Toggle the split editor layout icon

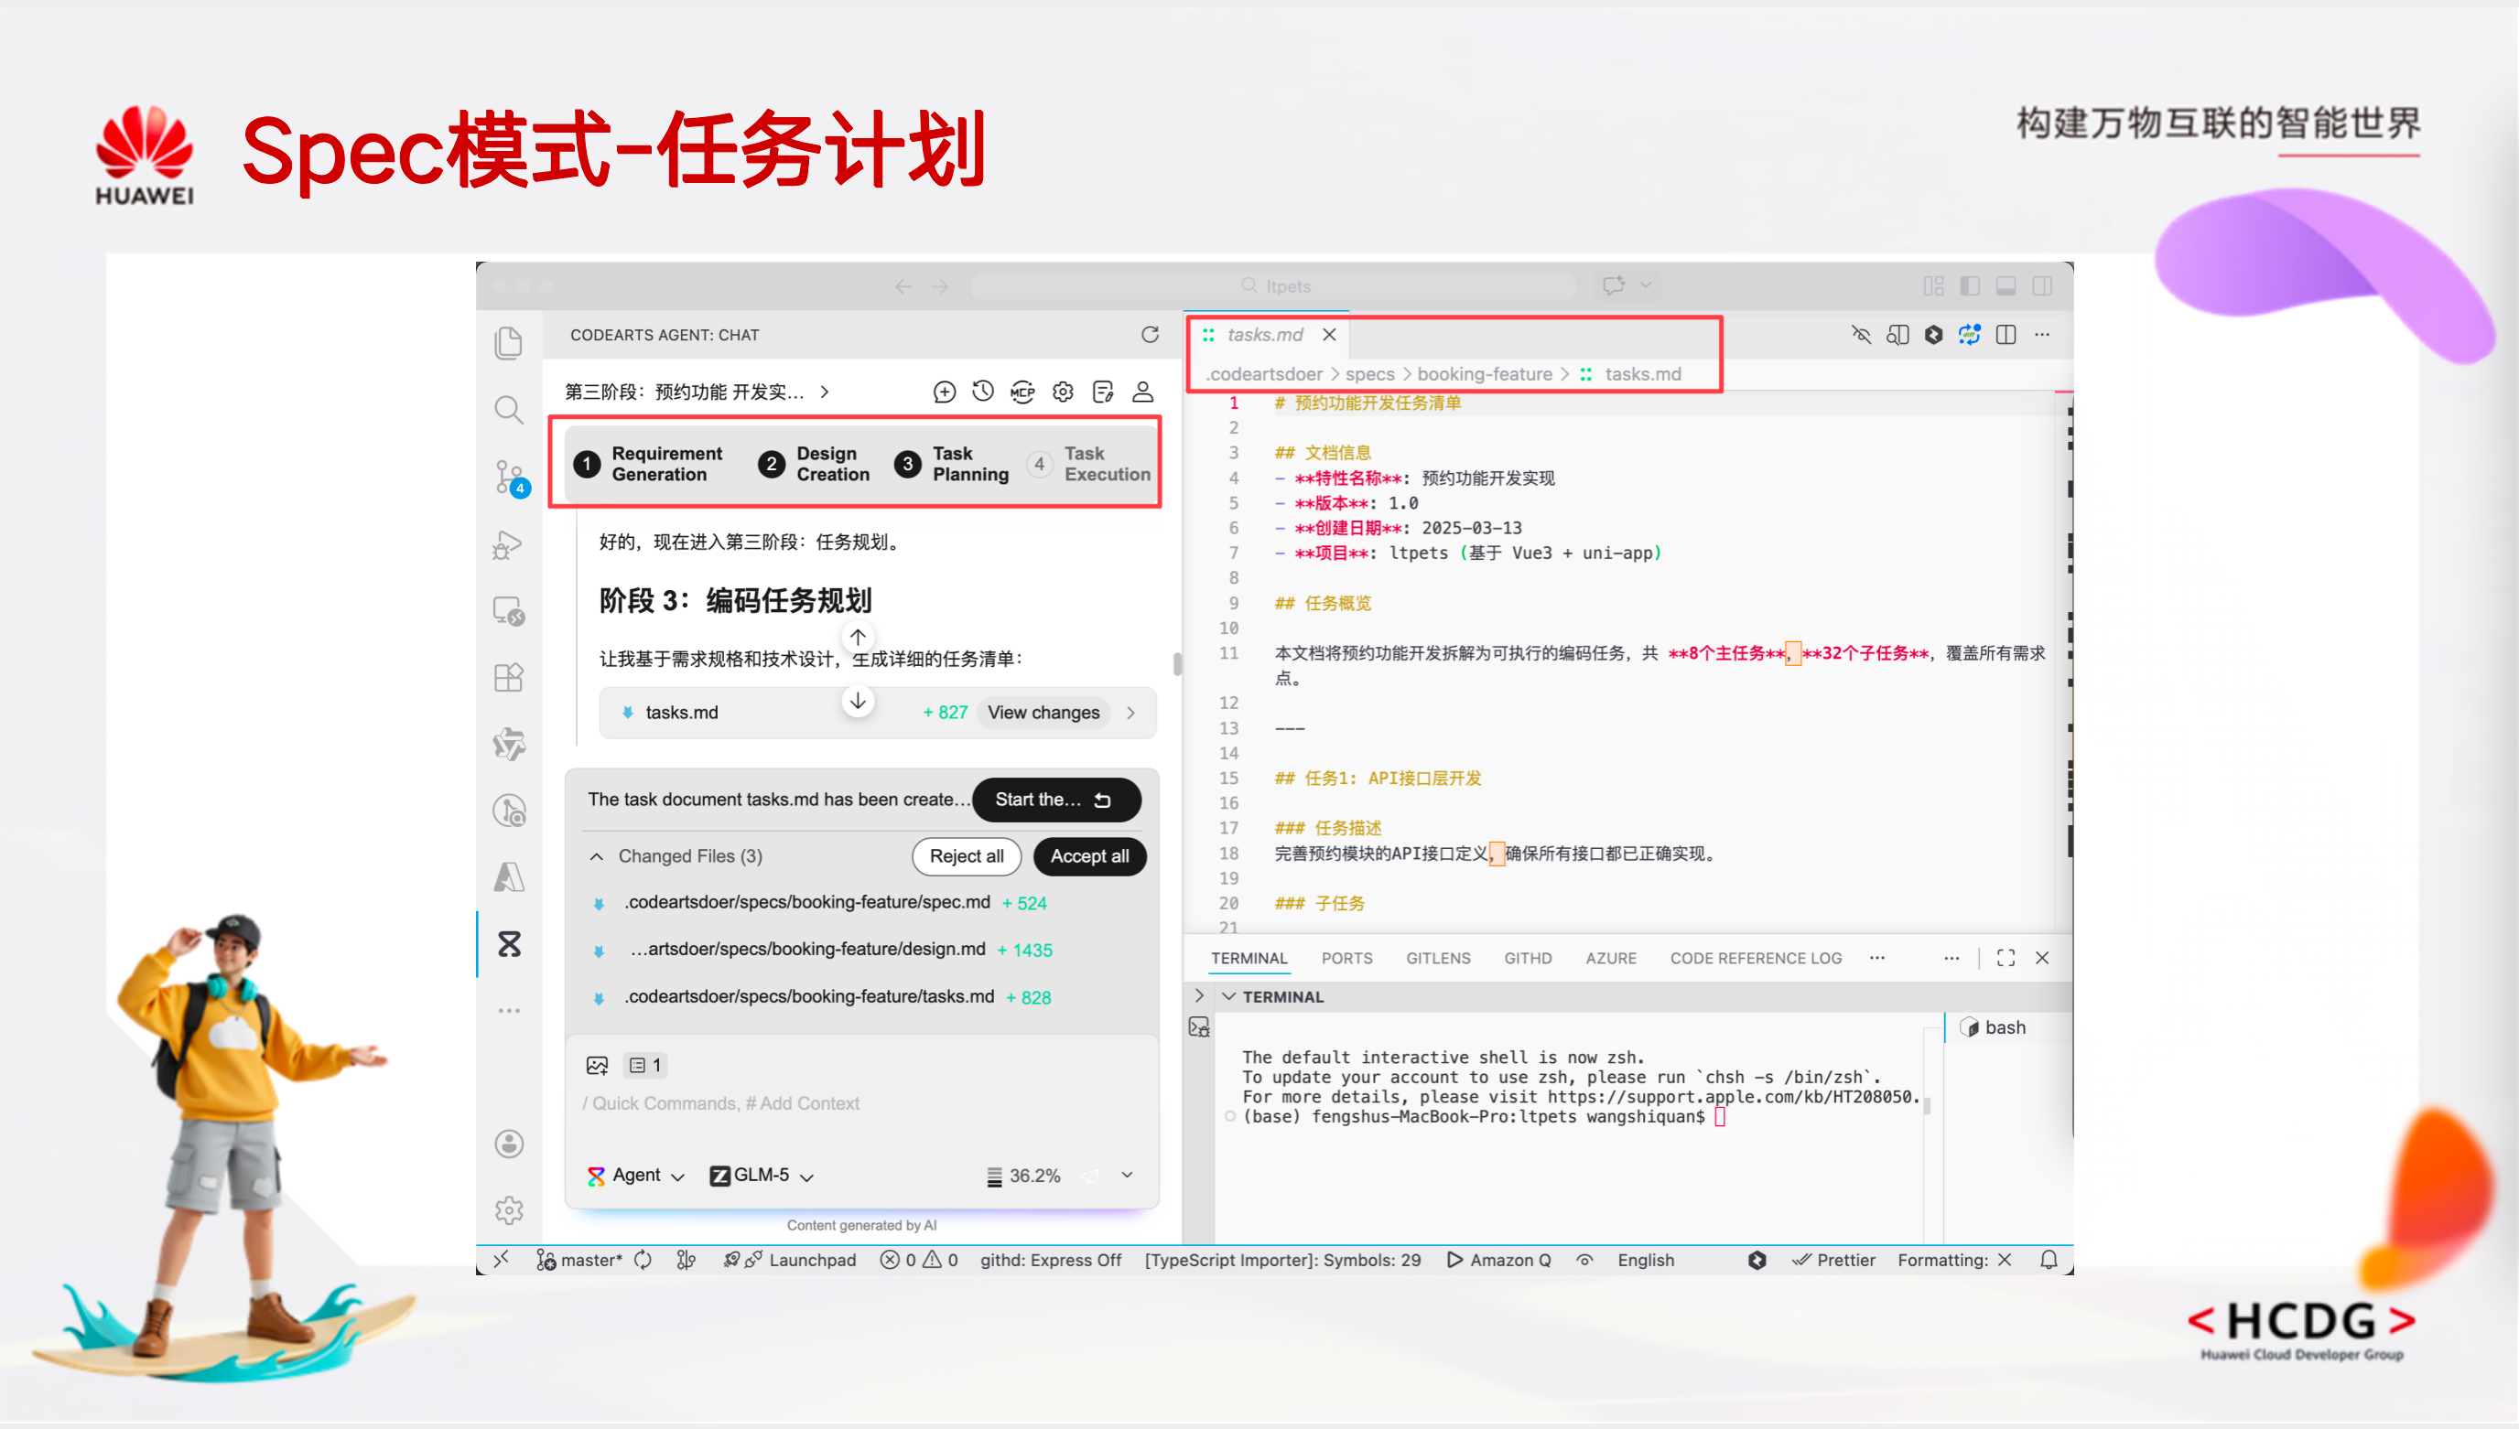[2005, 335]
